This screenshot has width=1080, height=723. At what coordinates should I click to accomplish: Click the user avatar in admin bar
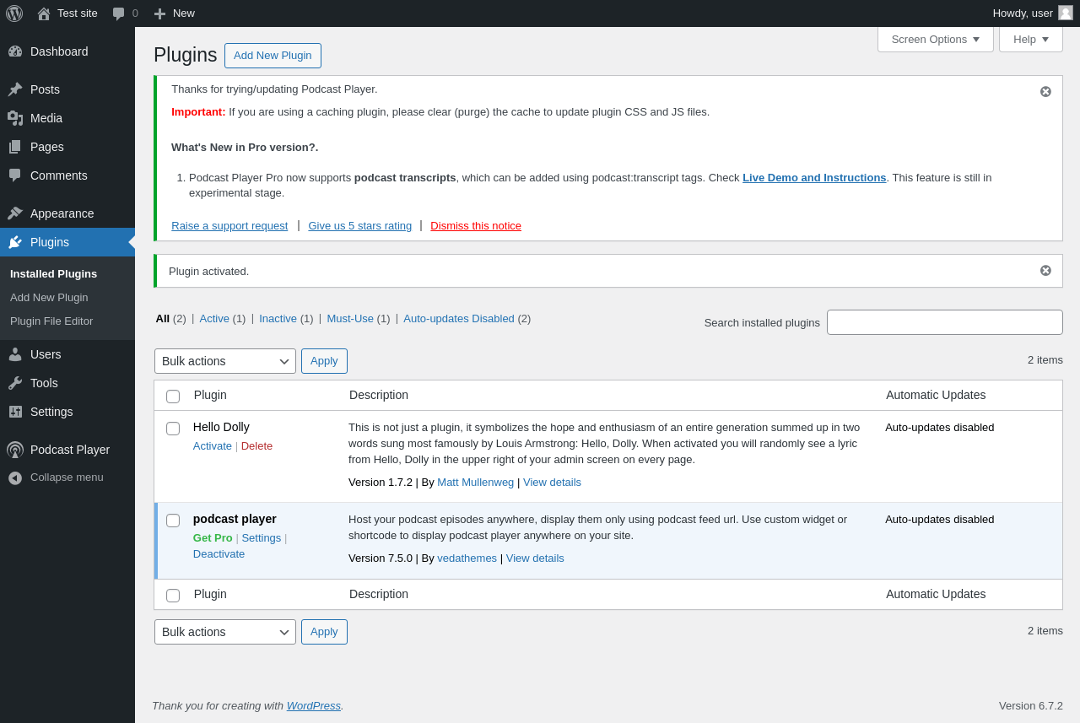click(x=1066, y=13)
